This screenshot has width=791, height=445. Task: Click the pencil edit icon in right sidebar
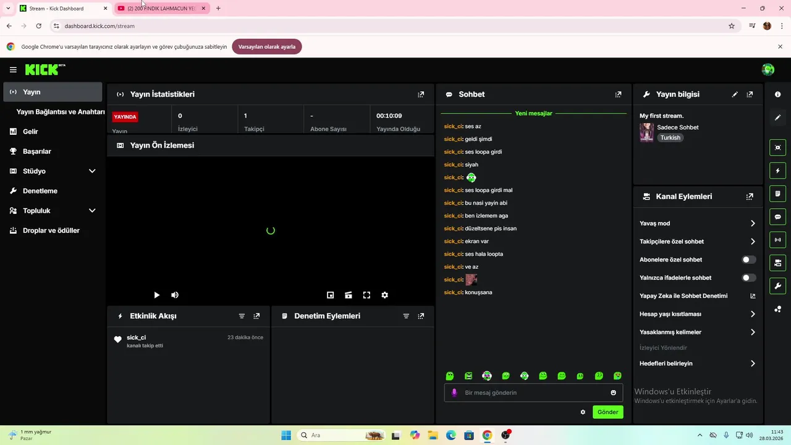[777, 117]
